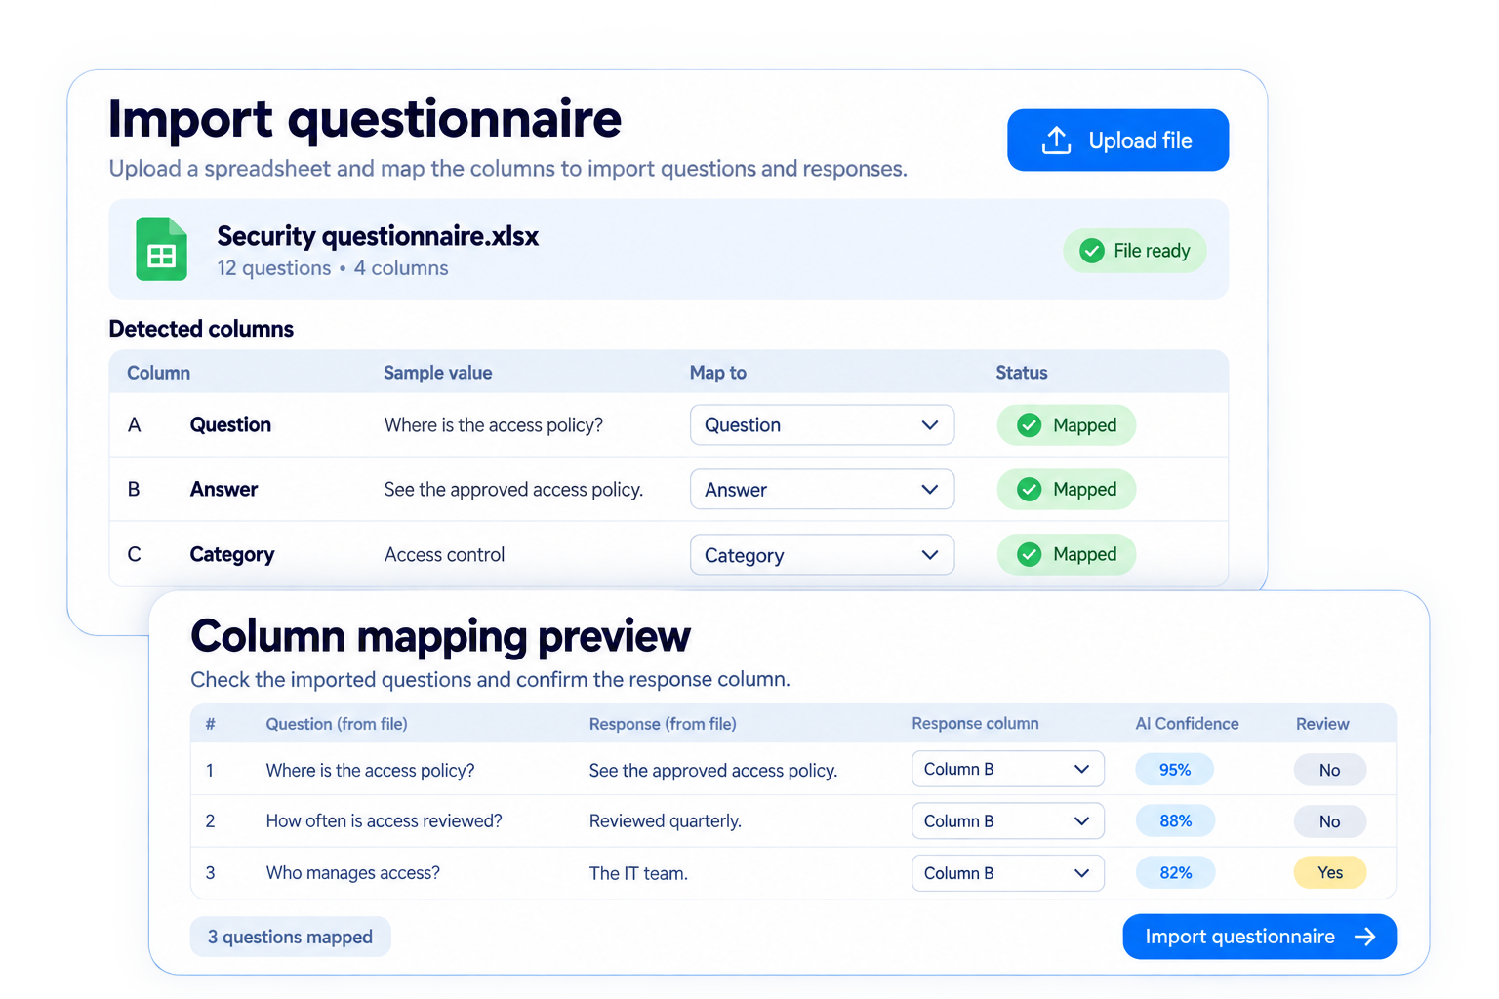Click the check icon in Question row's Mapped badge
This screenshot has width=1499, height=999.
[1029, 425]
